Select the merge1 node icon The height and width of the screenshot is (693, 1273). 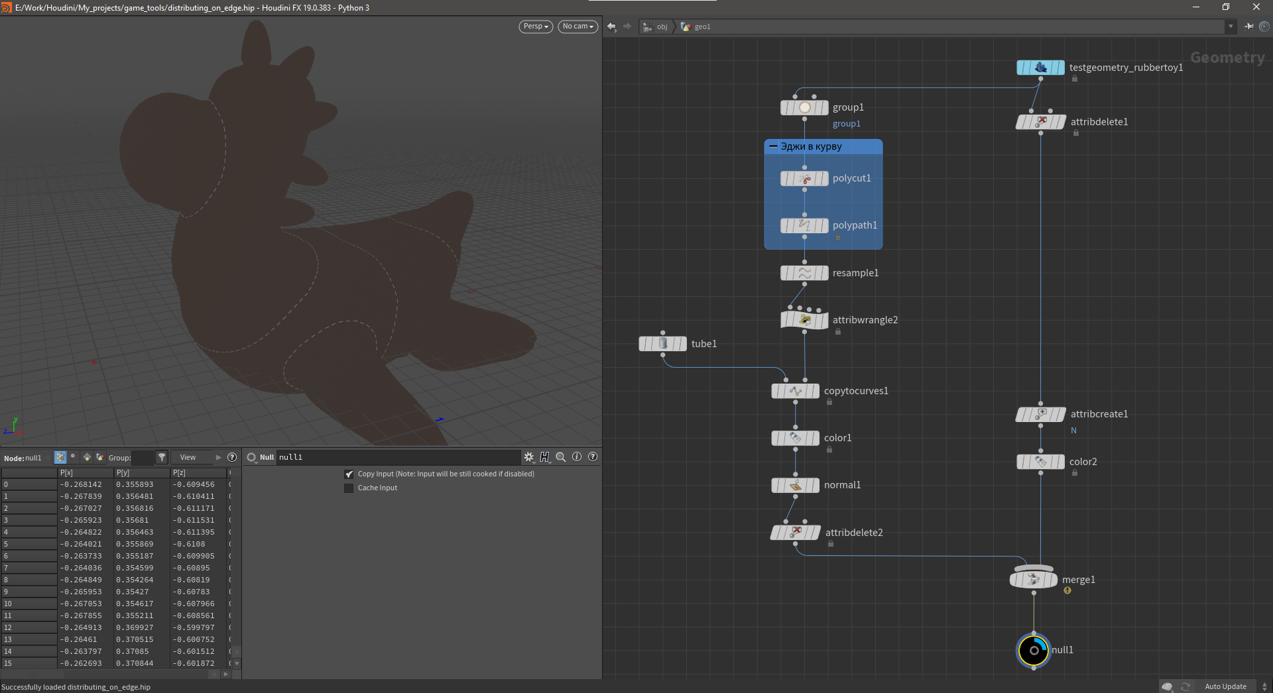[1034, 580]
